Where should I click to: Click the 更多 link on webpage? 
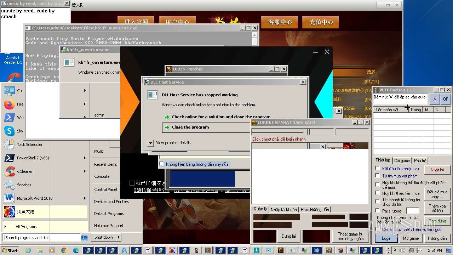tap(371, 72)
